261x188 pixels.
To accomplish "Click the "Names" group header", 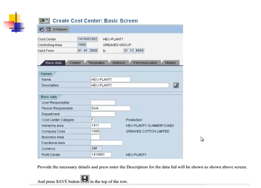I will (46, 74).
